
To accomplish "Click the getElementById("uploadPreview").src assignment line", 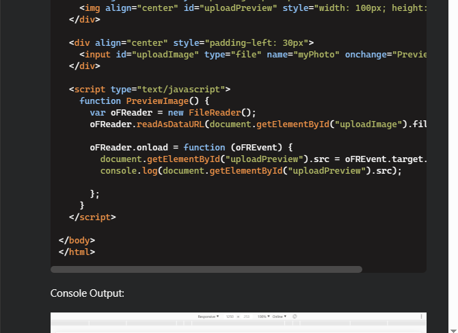I will tap(263, 159).
